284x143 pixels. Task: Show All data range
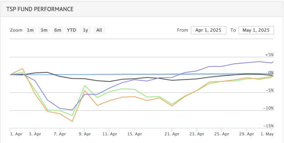[x=99, y=30]
